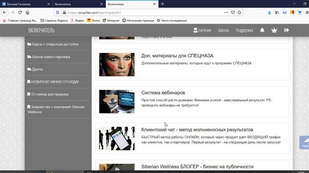Log out with the exit icon
The image size is (309, 173).
pyautogui.click(x=286, y=30)
